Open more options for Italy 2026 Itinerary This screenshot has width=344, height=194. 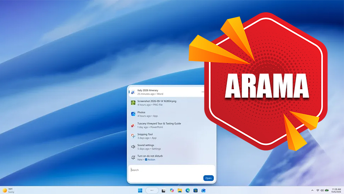click(x=203, y=92)
